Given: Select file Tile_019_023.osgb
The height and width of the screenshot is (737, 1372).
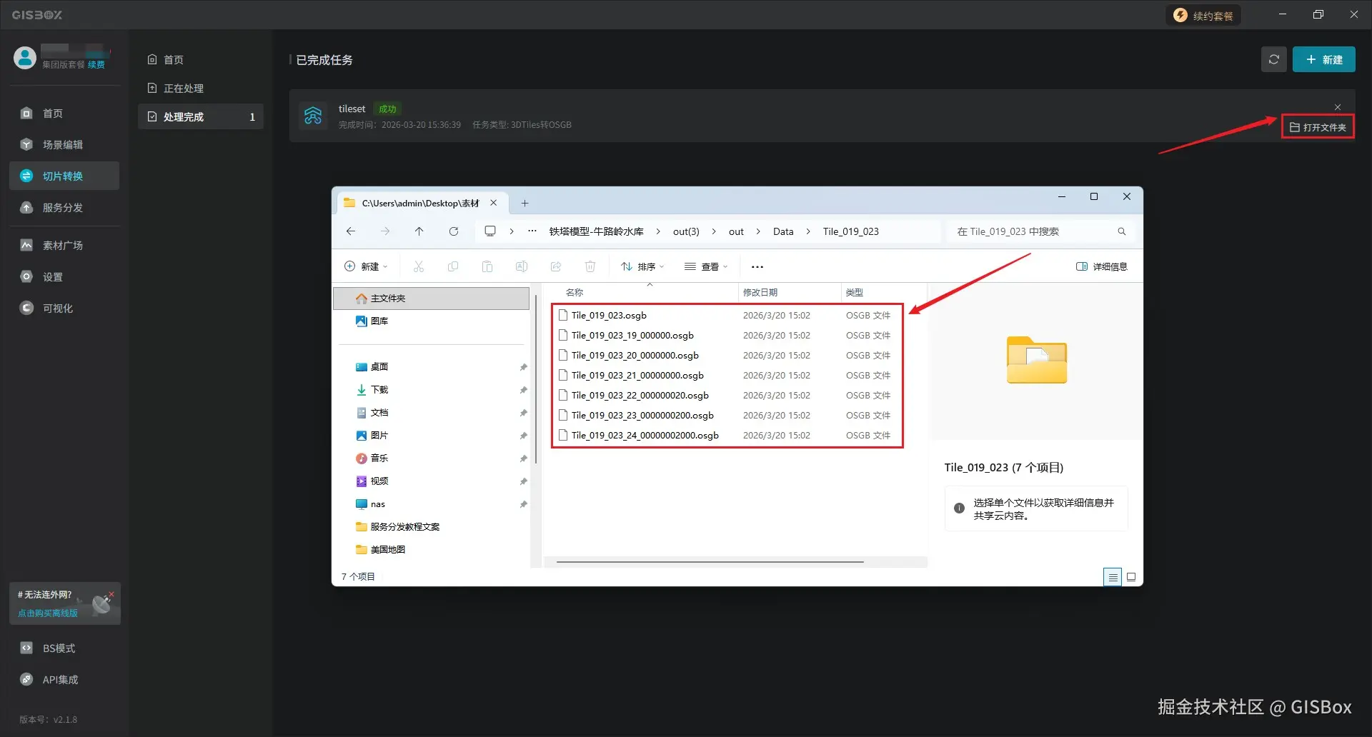Looking at the screenshot, I should point(609,316).
